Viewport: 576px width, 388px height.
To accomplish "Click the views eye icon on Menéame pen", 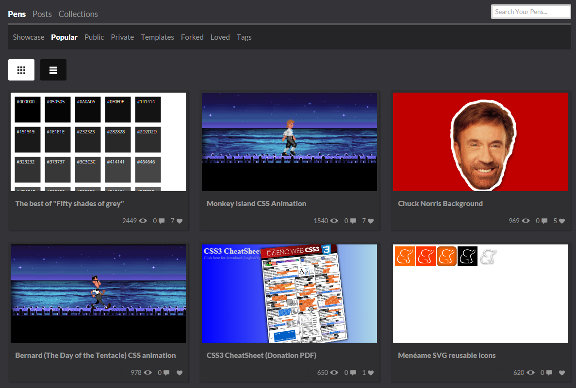I will click(x=530, y=372).
